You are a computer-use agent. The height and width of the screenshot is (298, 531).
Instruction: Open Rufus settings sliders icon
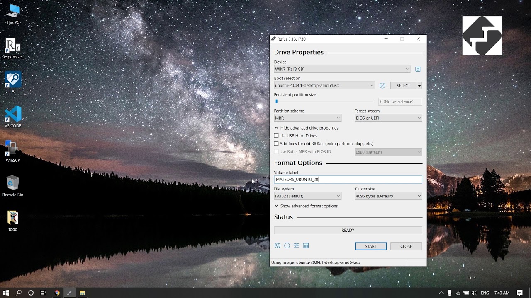pyautogui.click(x=296, y=246)
